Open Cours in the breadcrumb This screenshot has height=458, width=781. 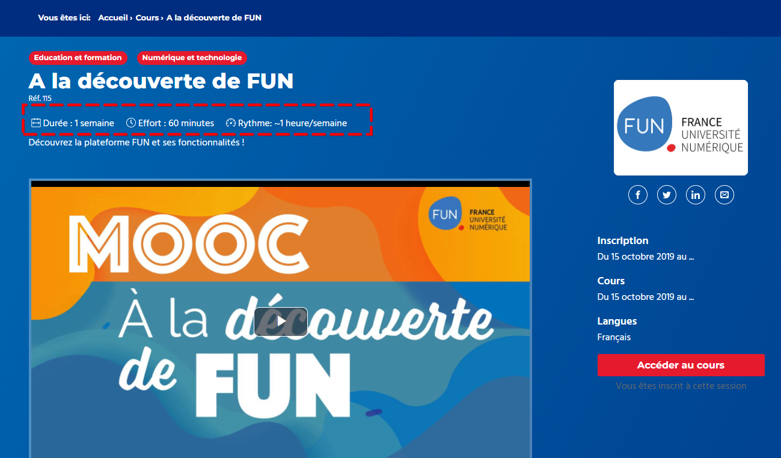click(x=147, y=17)
